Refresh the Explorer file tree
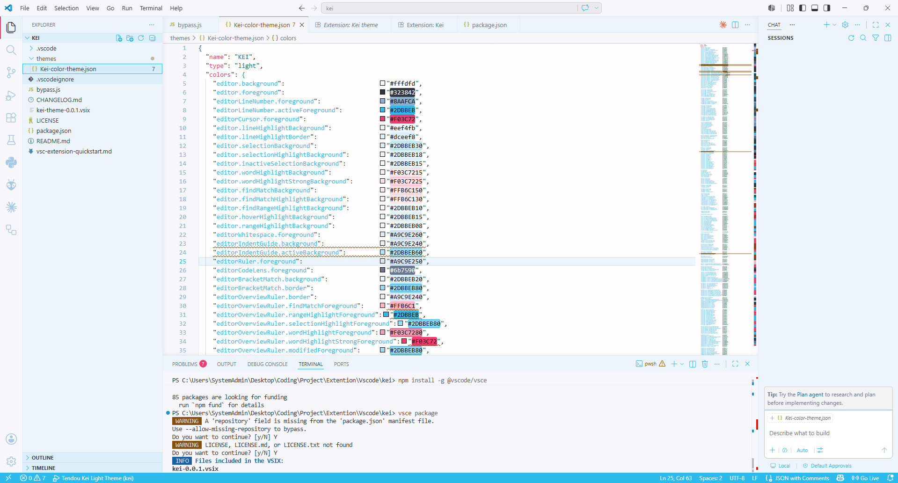This screenshot has height=483, width=898. click(x=141, y=38)
